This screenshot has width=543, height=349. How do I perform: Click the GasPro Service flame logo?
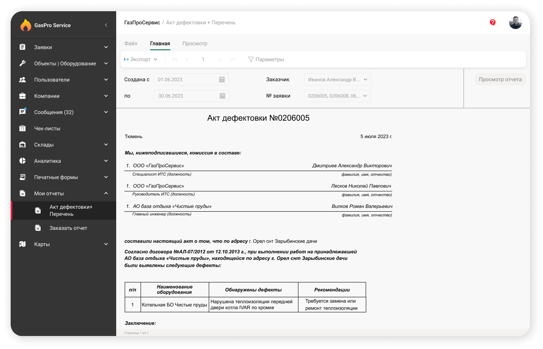[x=26, y=25]
